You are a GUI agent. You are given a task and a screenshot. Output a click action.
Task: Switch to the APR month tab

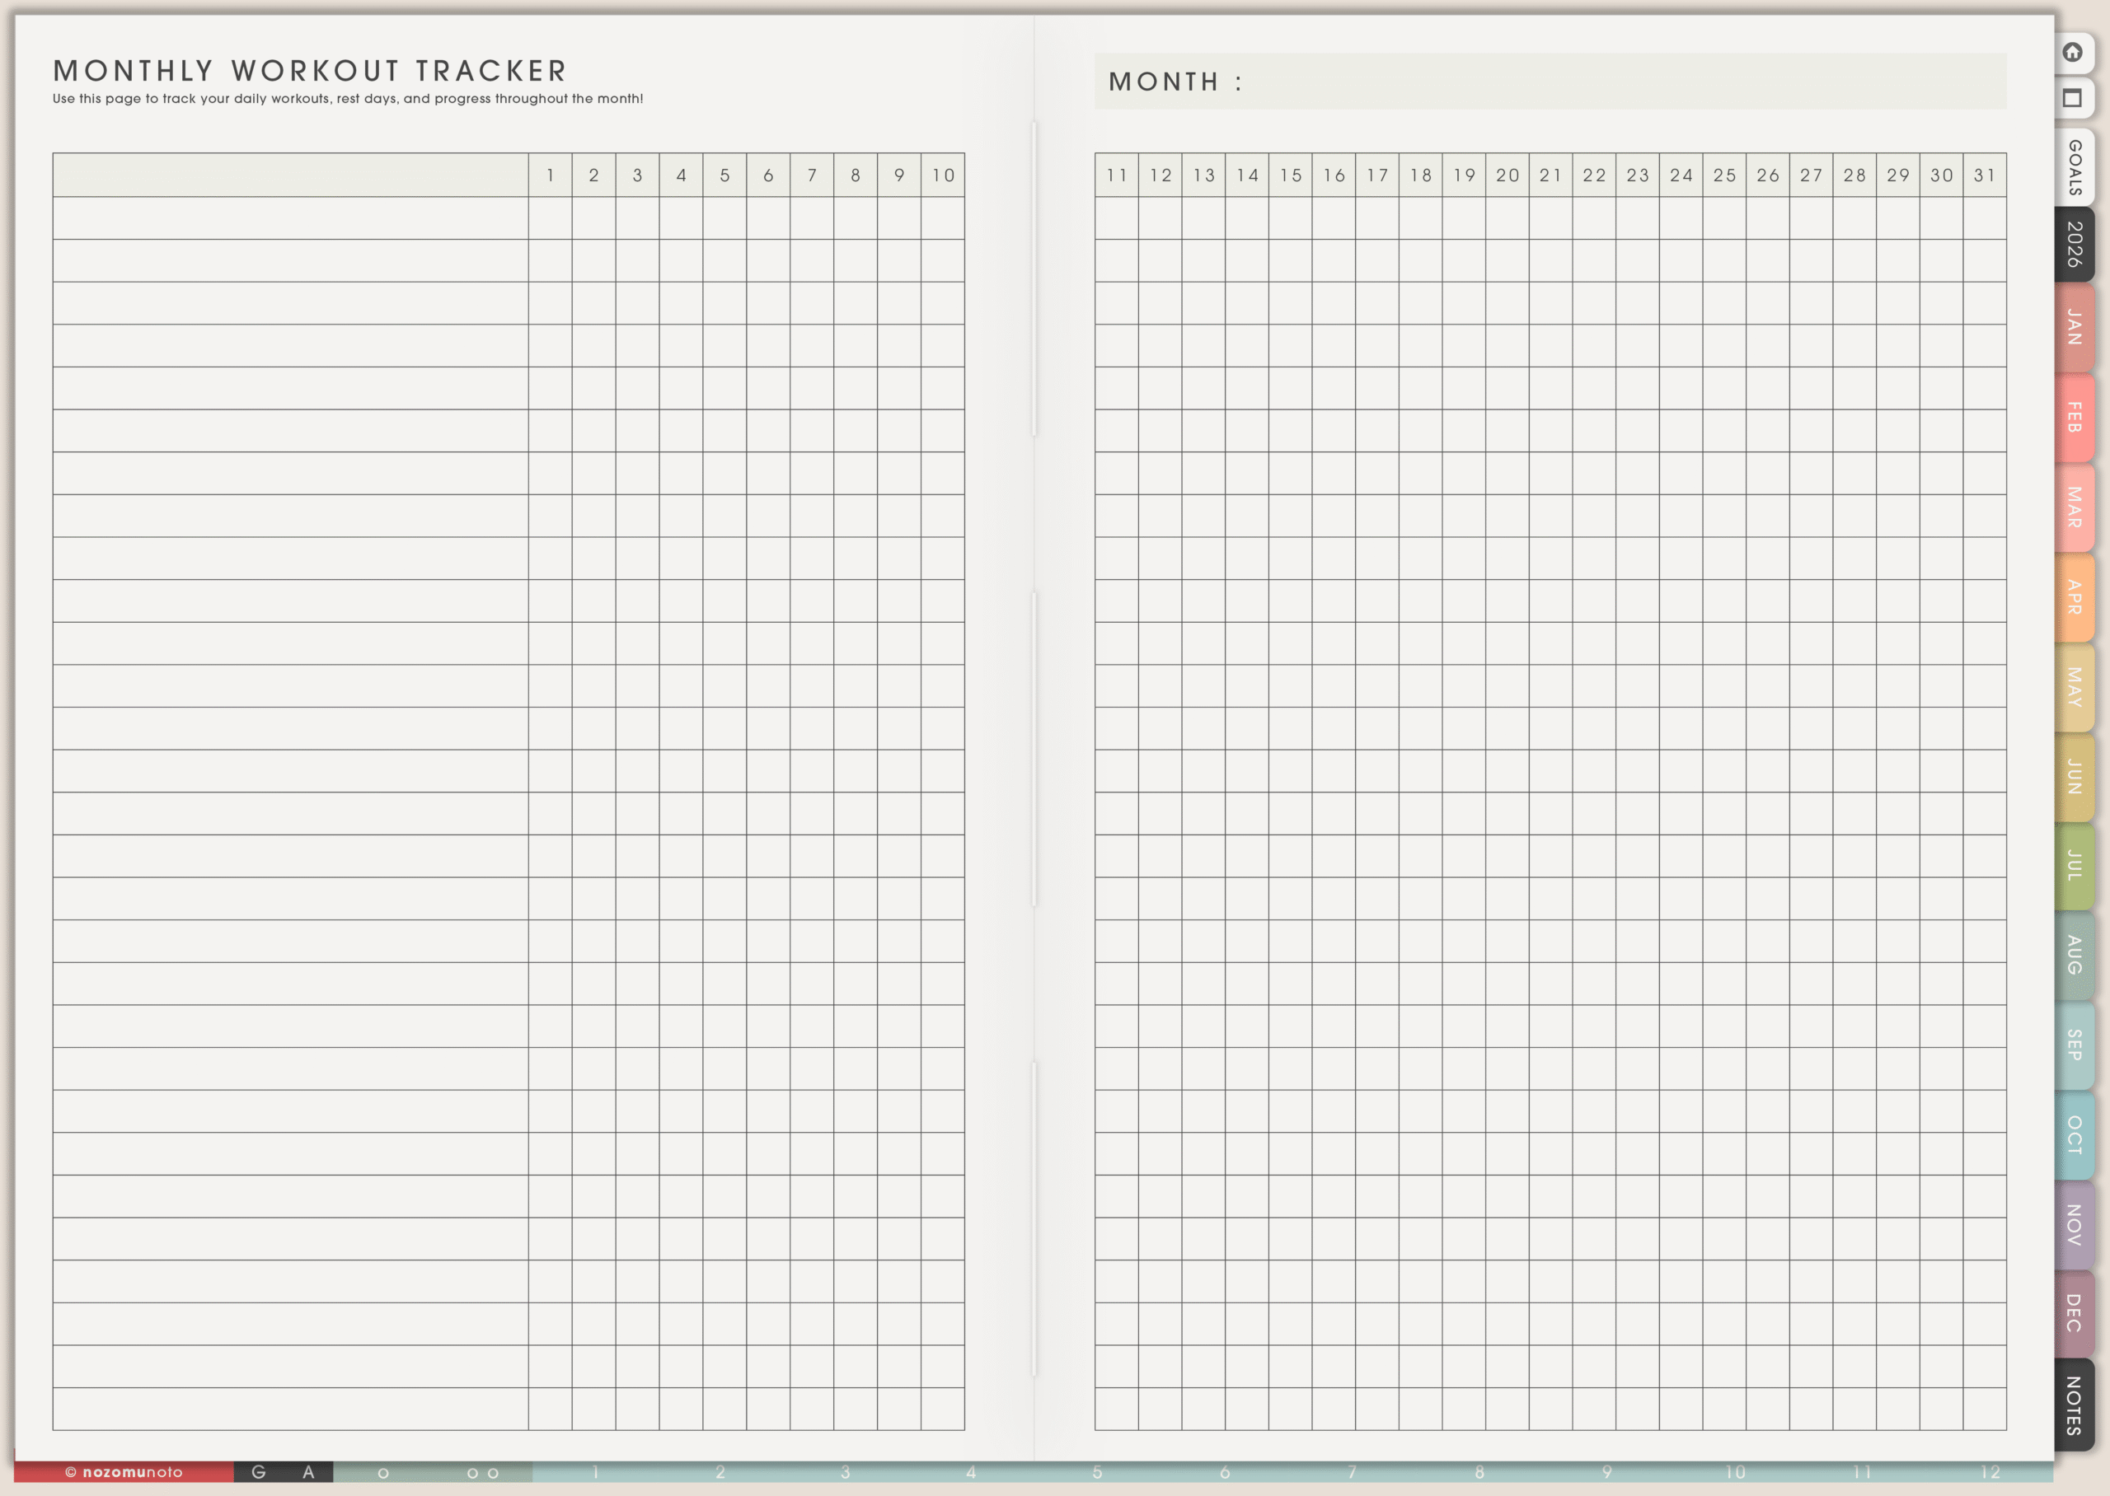tap(2074, 597)
